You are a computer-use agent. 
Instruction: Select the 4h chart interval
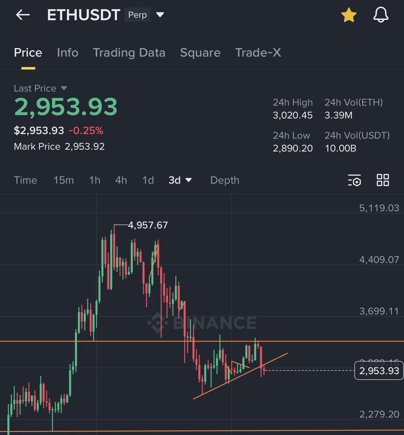click(x=121, y=180)
